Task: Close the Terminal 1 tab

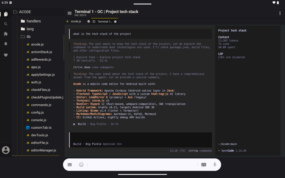Action: [x=115, y=22]
